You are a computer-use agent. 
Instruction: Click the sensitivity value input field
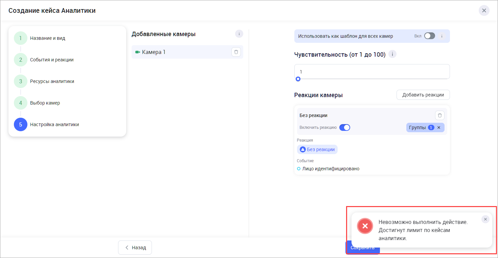[372, 71]
